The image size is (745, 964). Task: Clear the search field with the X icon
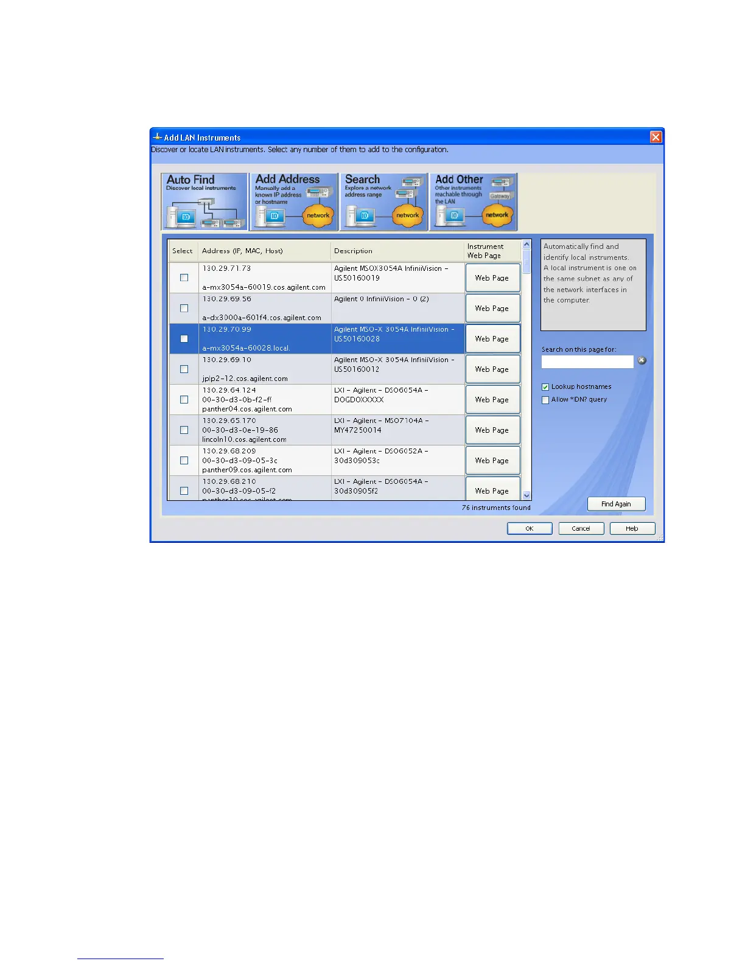pyautogui.click(x=642, y=361)
